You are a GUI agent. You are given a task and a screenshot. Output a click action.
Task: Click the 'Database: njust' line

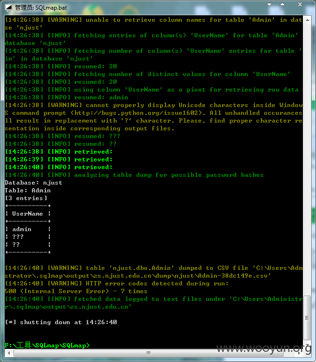[x=33, y=183]
